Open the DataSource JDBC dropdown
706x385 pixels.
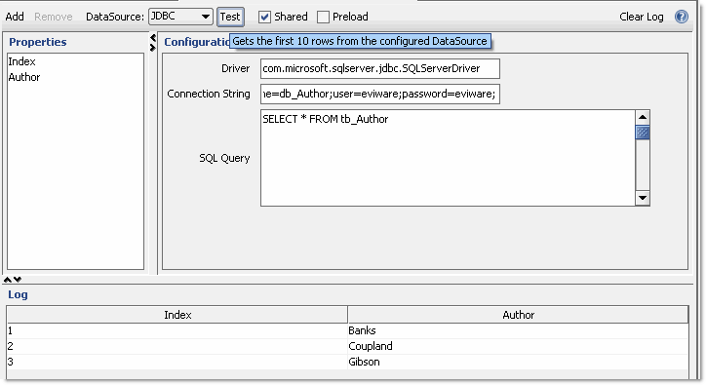180,17
